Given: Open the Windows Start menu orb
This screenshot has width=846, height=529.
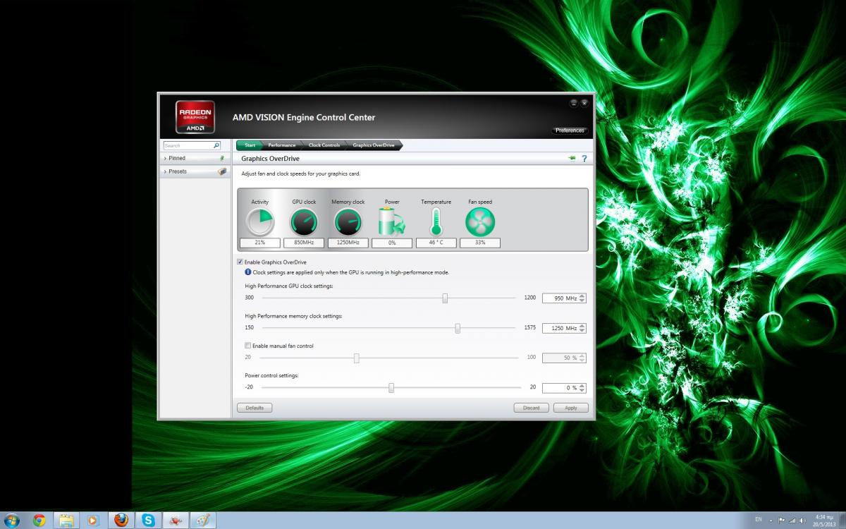Looking at the screenshot, I should 12,520.
